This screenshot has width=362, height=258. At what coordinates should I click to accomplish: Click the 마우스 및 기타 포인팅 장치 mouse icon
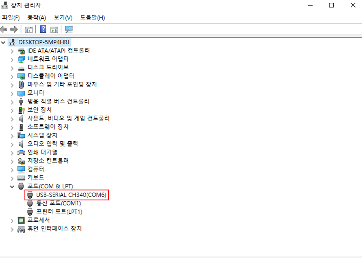coord(21,84)
